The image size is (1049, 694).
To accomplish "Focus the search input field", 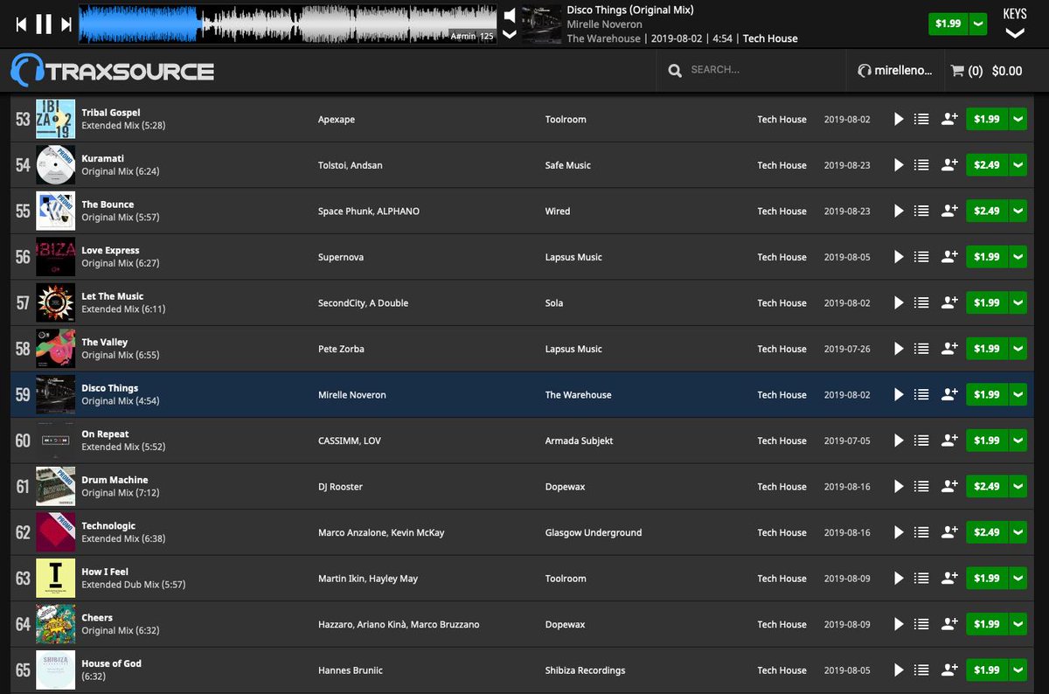I will [761, 70].
